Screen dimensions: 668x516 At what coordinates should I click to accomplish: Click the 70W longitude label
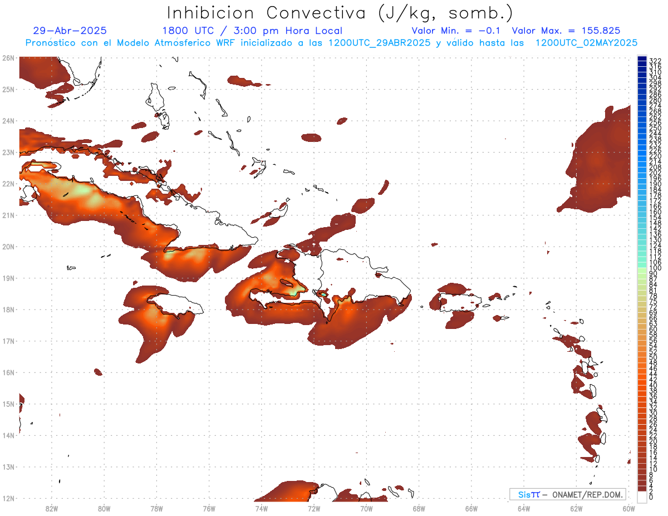366,508
